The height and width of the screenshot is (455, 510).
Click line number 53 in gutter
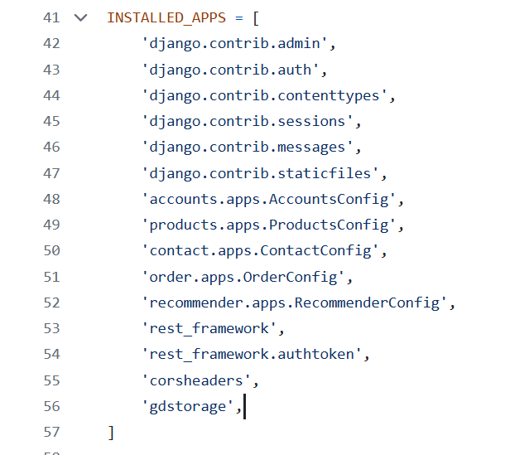[51, 328]
